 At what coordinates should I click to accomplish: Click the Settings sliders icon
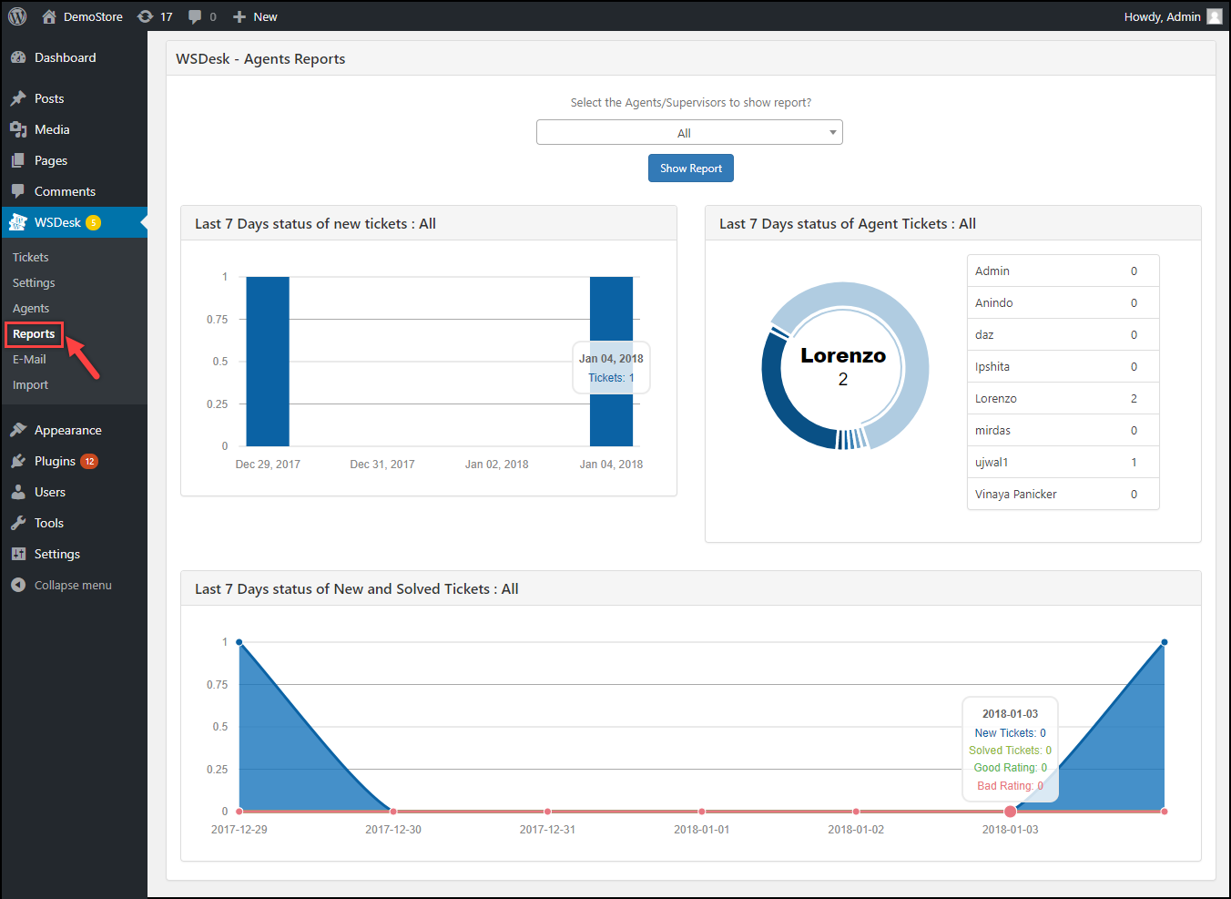pos(18,554)
